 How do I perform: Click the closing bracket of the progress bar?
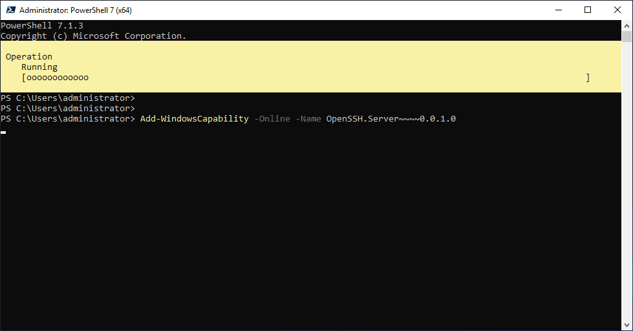click(588, 78)
